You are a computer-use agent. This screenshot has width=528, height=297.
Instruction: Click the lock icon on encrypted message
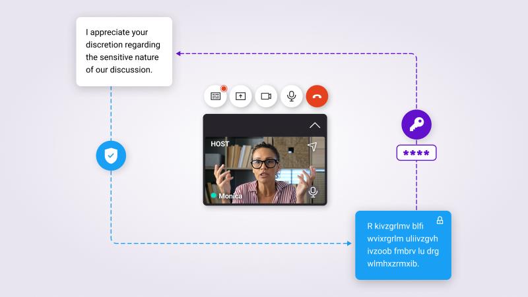(x=440, y=221)
